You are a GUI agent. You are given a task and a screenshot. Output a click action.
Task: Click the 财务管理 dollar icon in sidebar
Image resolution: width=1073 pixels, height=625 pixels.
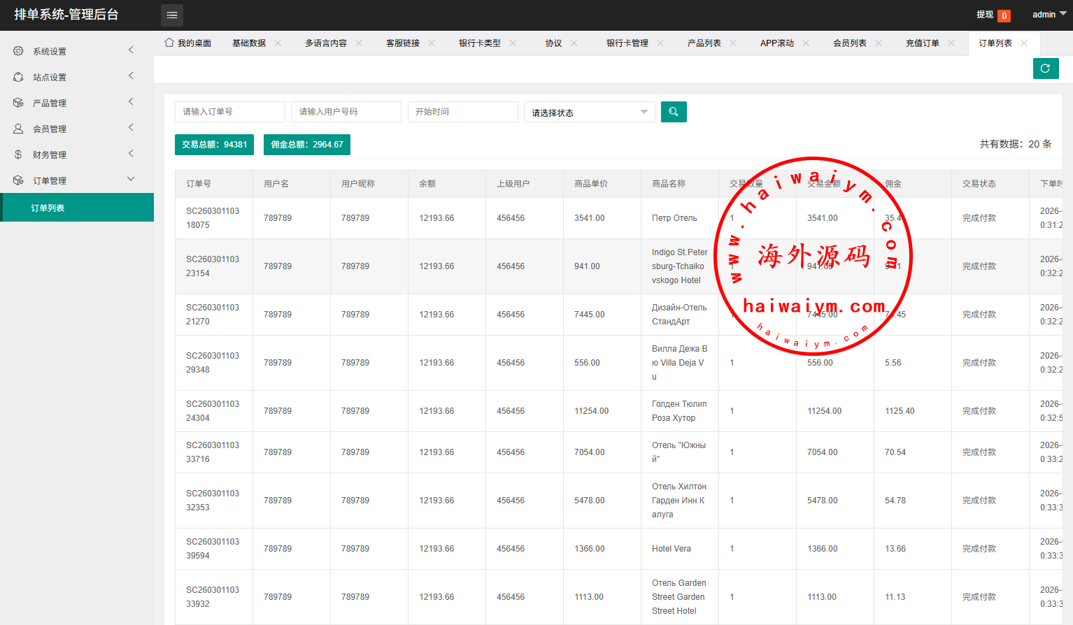click(x=18, y=155)
